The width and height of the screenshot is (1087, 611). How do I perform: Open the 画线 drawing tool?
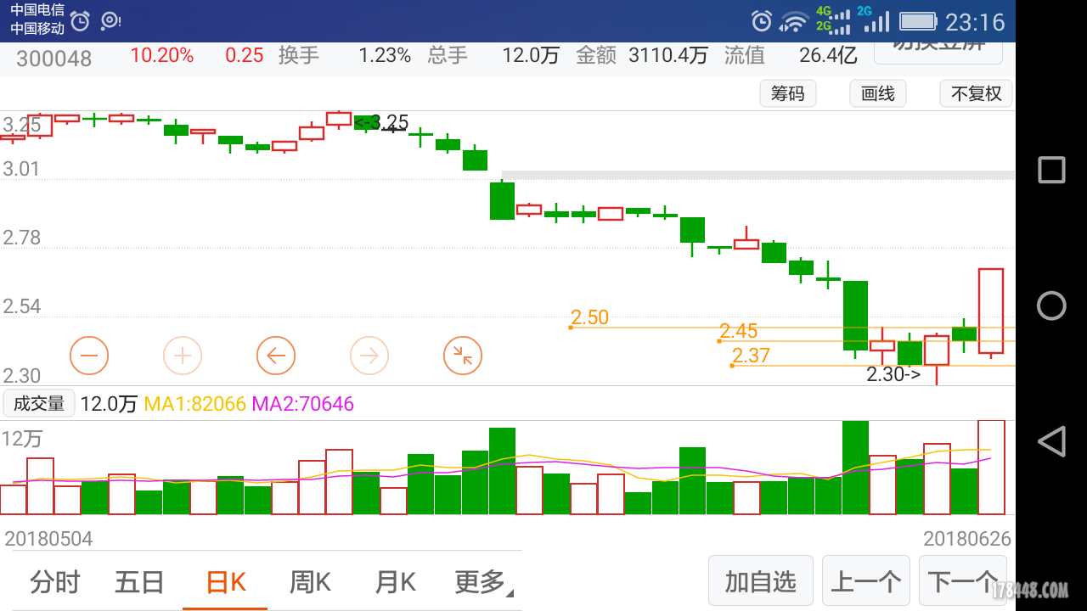(x=878, y=93)
